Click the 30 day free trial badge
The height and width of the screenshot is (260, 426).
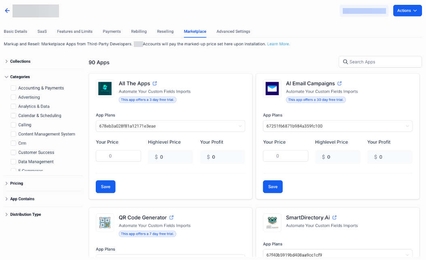click(316, 100)
